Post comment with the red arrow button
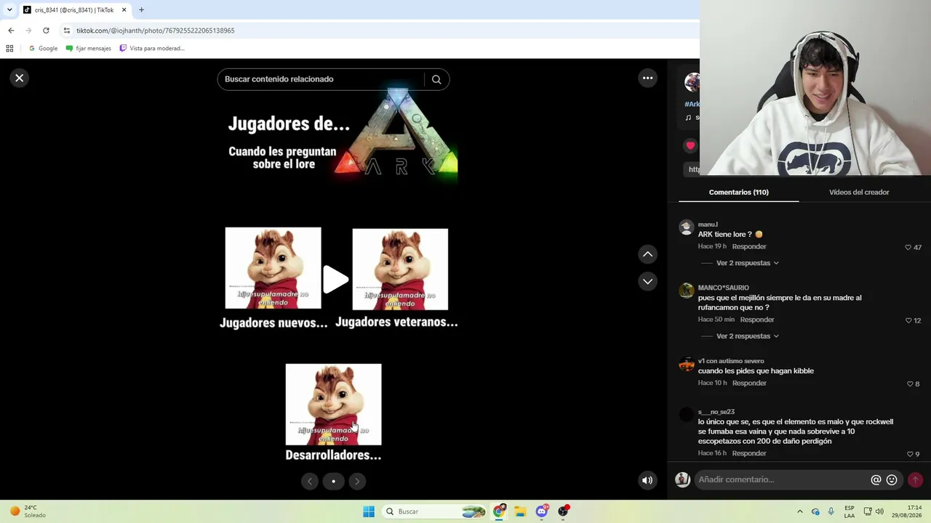The width and height of the screenshot is (931, 523). point(915,479)
